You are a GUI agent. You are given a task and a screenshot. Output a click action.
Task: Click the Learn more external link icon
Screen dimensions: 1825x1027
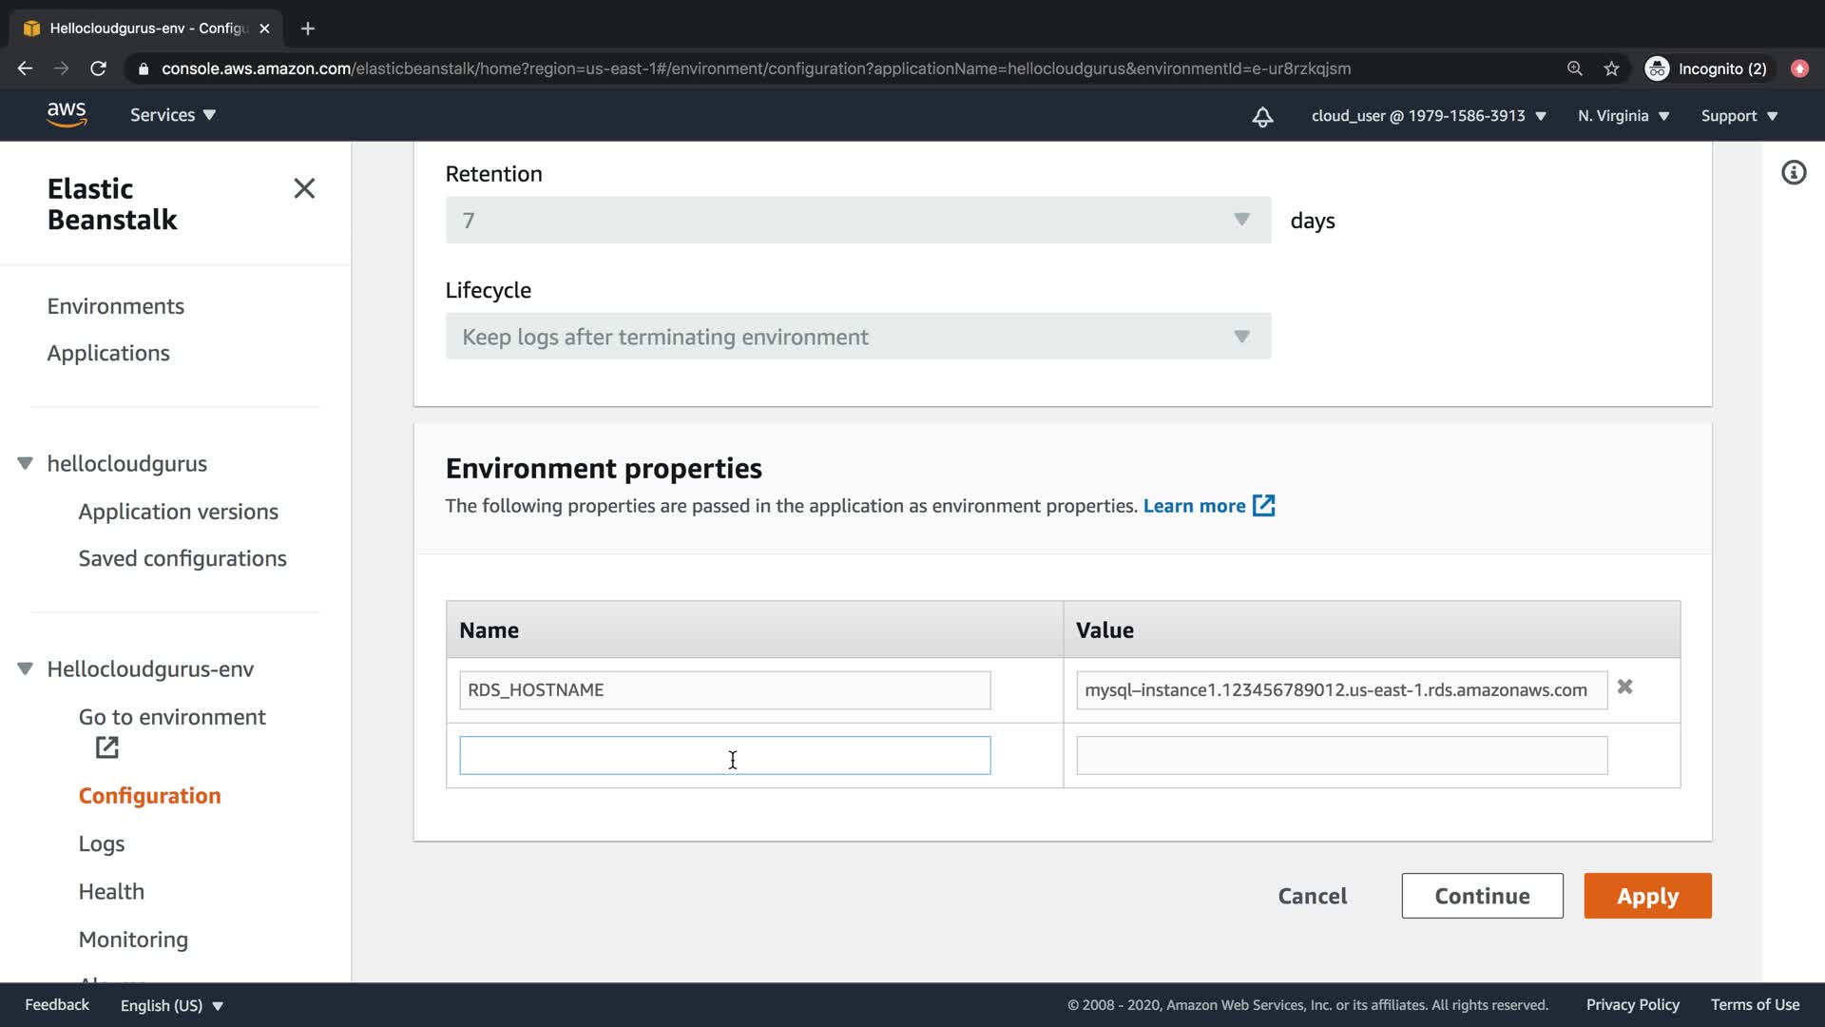1263,506
